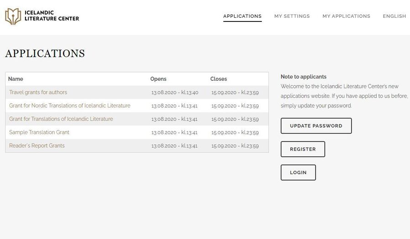Select Grant for Nordic Translations of Icelandic Literature
Viewport: 410px width, 239px height.
(70, 105)
